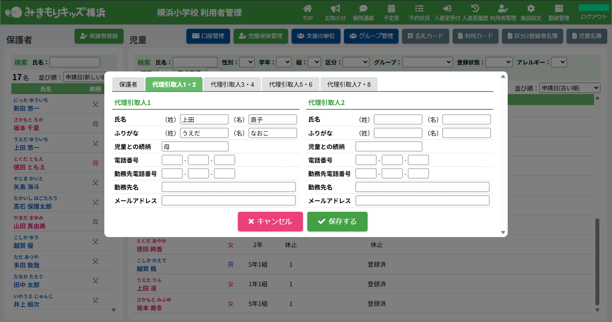Click 代理引取人2 勤務先名 input field
Viewport: 612px width, 322px height.
[422, 187]
